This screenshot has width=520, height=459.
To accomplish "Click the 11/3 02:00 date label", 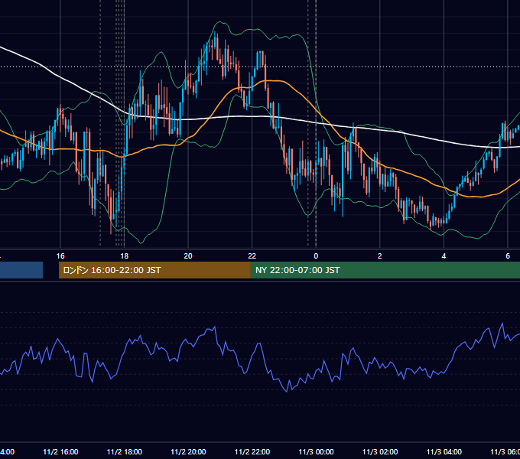I will coord(380,451).
